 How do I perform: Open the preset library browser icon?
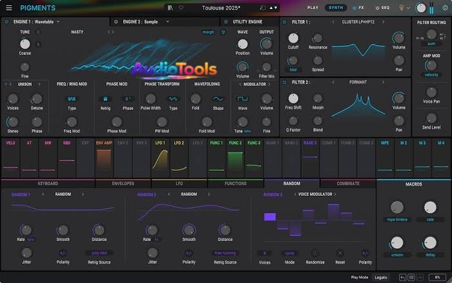point(170,8)
